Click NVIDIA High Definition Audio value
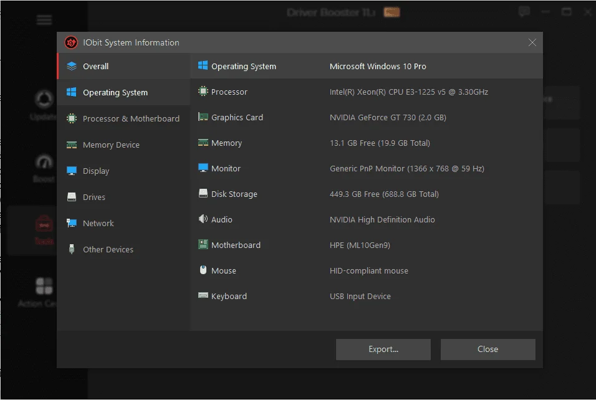 point(382,219)
